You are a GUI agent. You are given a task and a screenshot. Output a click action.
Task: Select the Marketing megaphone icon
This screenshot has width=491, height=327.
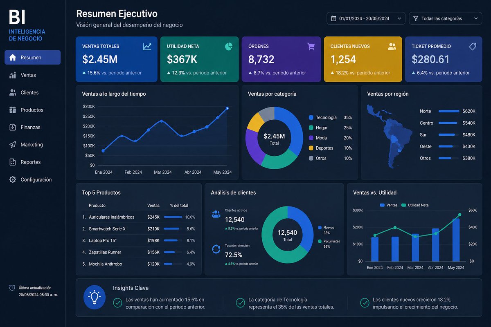point(14,144)
